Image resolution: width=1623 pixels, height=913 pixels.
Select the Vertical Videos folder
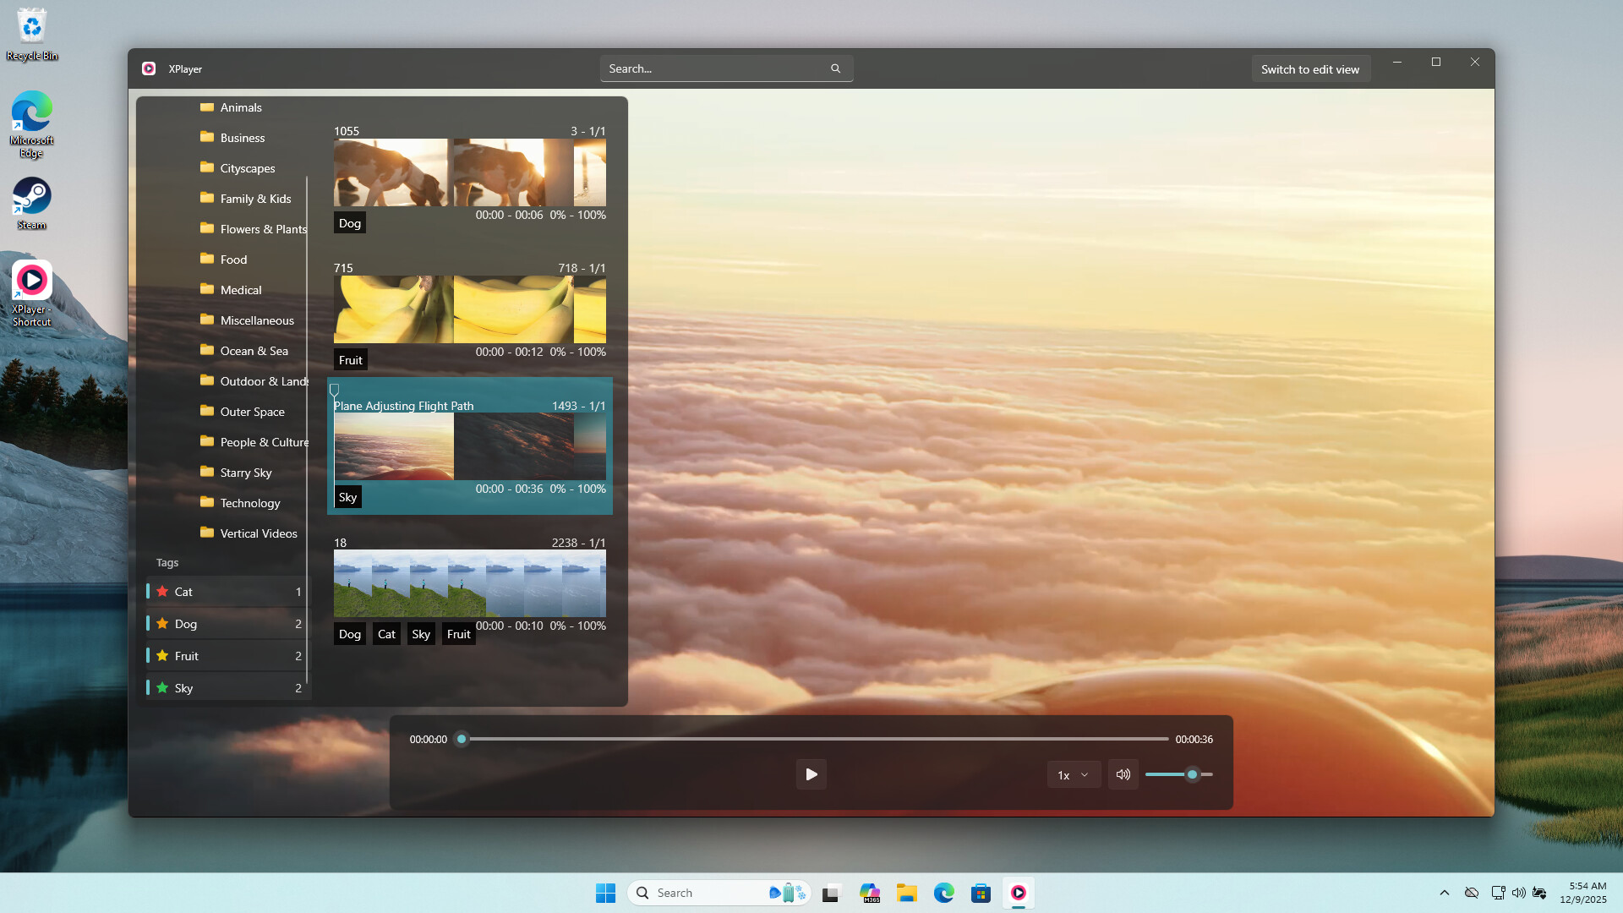coord(258,533)
